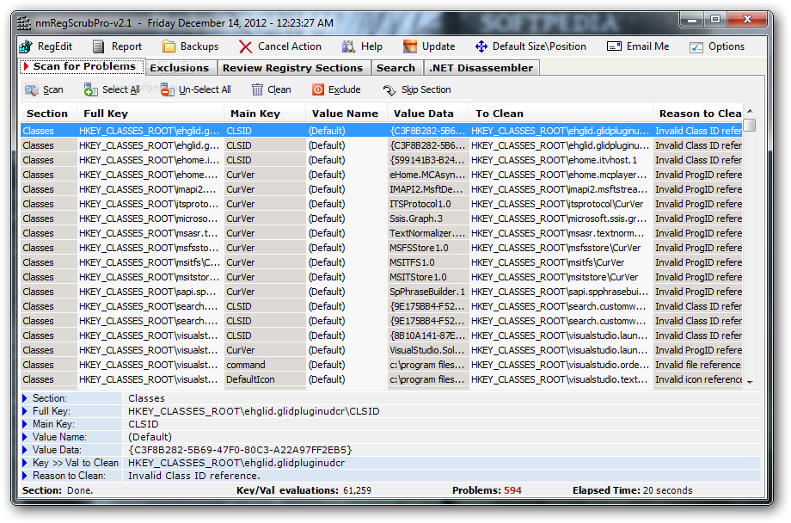Select the row with value MSITStore1.0
Image resolution: width=791 pixels, height=523 pixels.
tap(382, 277)
